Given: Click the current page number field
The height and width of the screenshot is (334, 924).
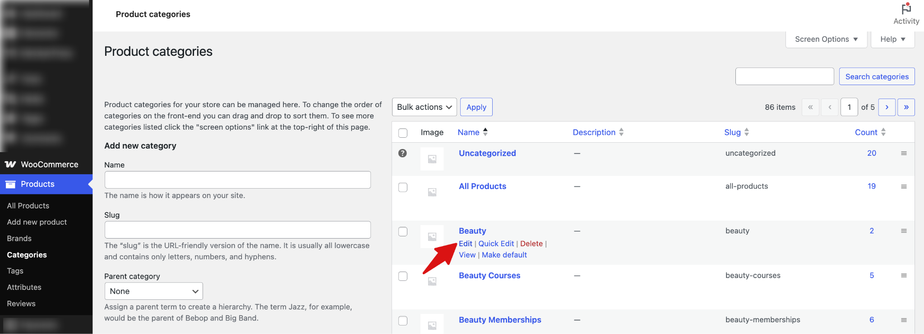Looking at the screenshot, I should click(x=849, y=107).
